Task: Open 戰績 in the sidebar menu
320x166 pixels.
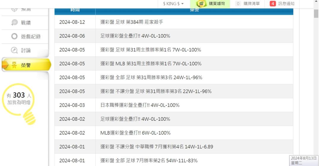Action: click(x=25, y=22)
